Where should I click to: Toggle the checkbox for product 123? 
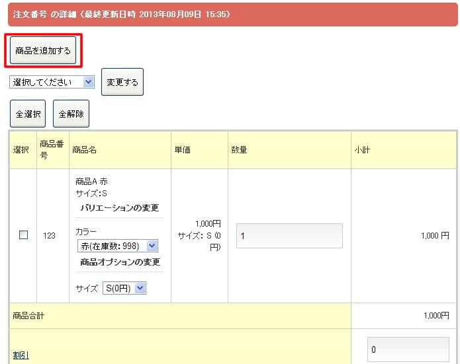[x=24, y=235]
